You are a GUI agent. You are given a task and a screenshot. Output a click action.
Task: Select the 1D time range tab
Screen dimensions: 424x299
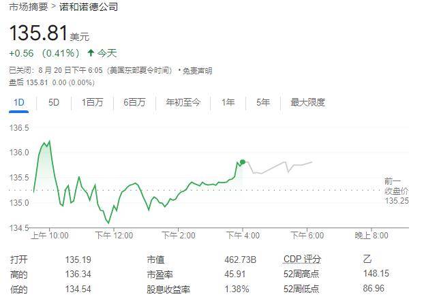tap(19, 102)
